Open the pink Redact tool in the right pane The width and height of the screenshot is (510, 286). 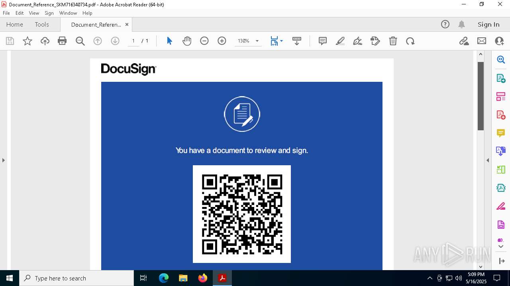pos(501,207)
